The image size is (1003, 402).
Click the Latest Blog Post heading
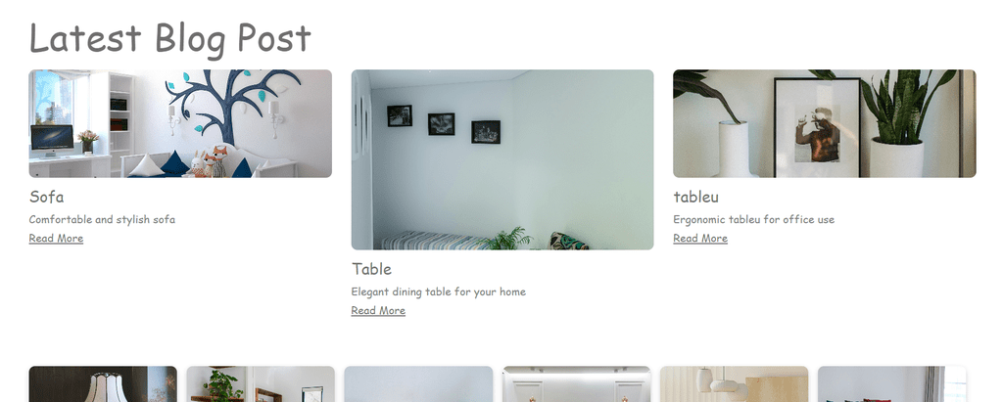point(170,38)
